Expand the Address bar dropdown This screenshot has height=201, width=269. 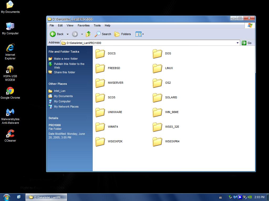[237, 43]
